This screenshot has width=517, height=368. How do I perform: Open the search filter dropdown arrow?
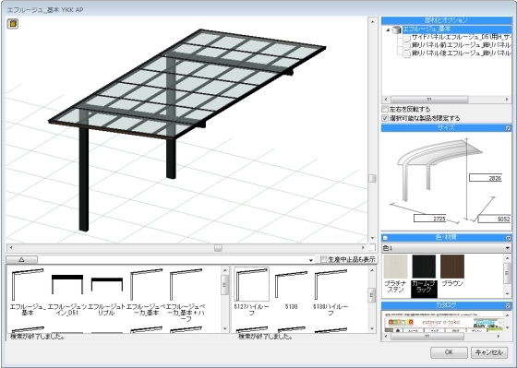(310, 260)
